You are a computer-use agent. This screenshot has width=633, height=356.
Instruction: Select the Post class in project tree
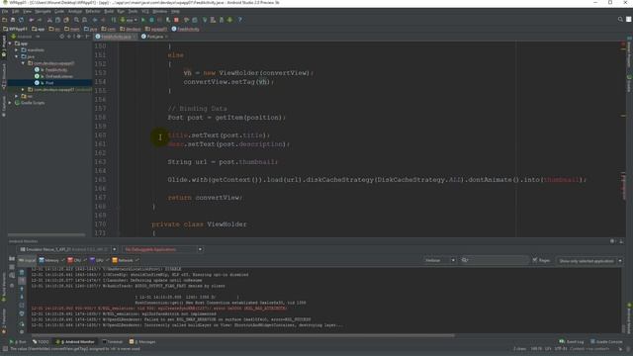point(49,83)
